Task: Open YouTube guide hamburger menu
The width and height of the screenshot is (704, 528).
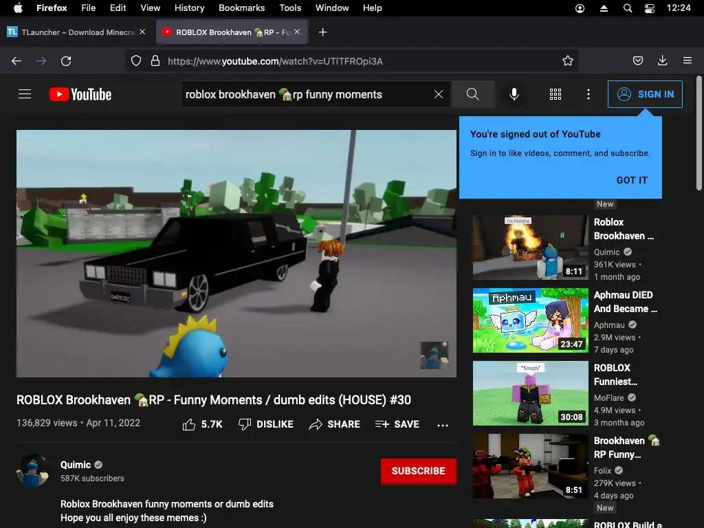Action: point(25,94)
